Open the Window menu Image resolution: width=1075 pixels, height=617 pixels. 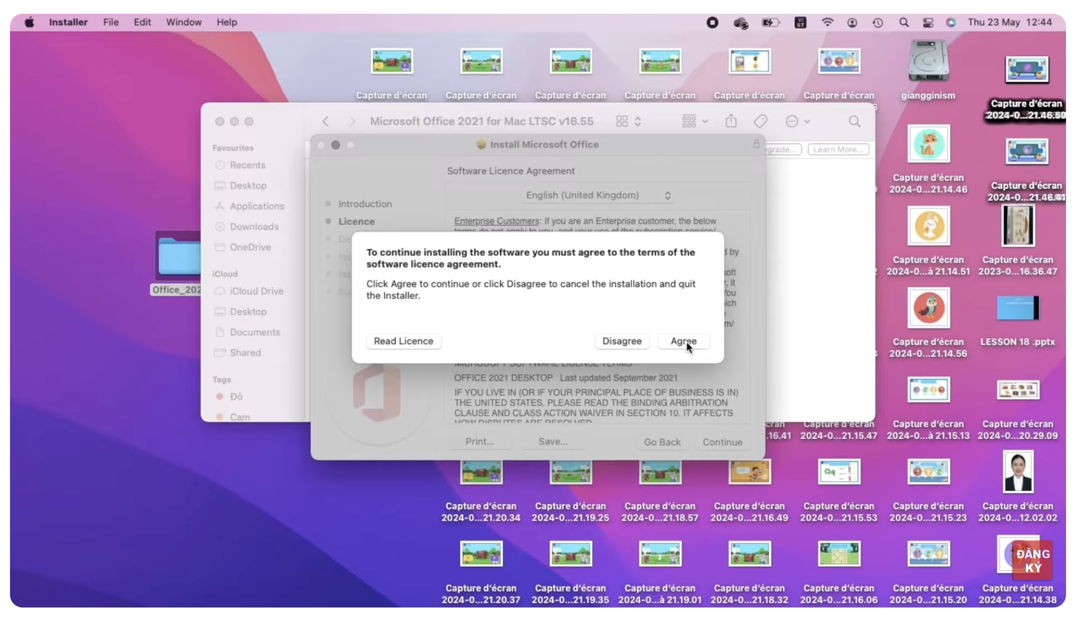pyautogui.click(x=184, y=22)
